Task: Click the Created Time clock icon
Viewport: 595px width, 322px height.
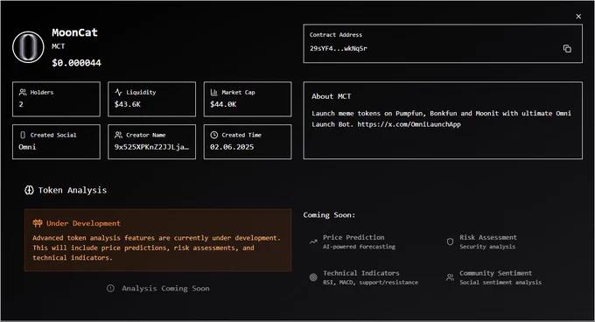Action: (x=214, y=135)
